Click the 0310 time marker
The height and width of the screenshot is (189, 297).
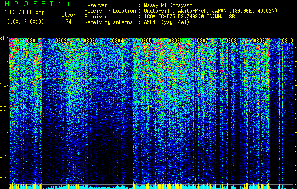pos(288,41)
